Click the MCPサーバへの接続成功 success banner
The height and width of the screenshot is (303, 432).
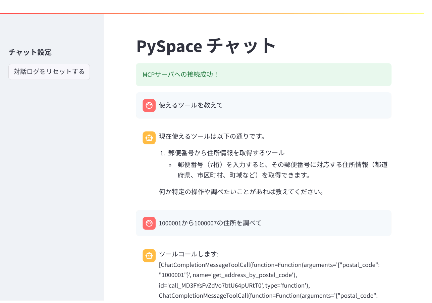264,74
